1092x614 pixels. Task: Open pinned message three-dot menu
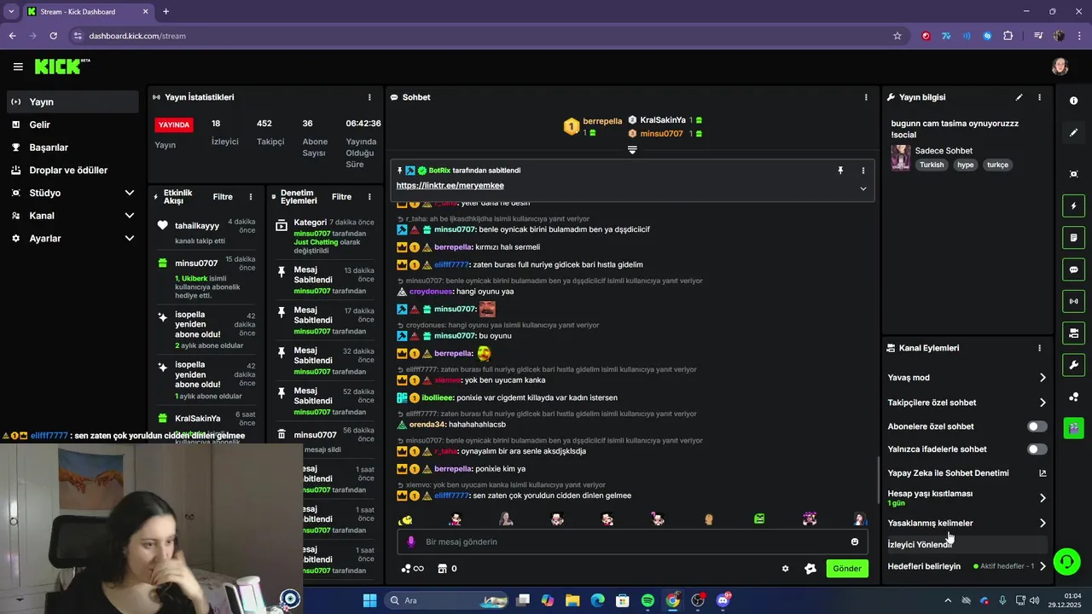pyautogui.click(x=863, y=171)
